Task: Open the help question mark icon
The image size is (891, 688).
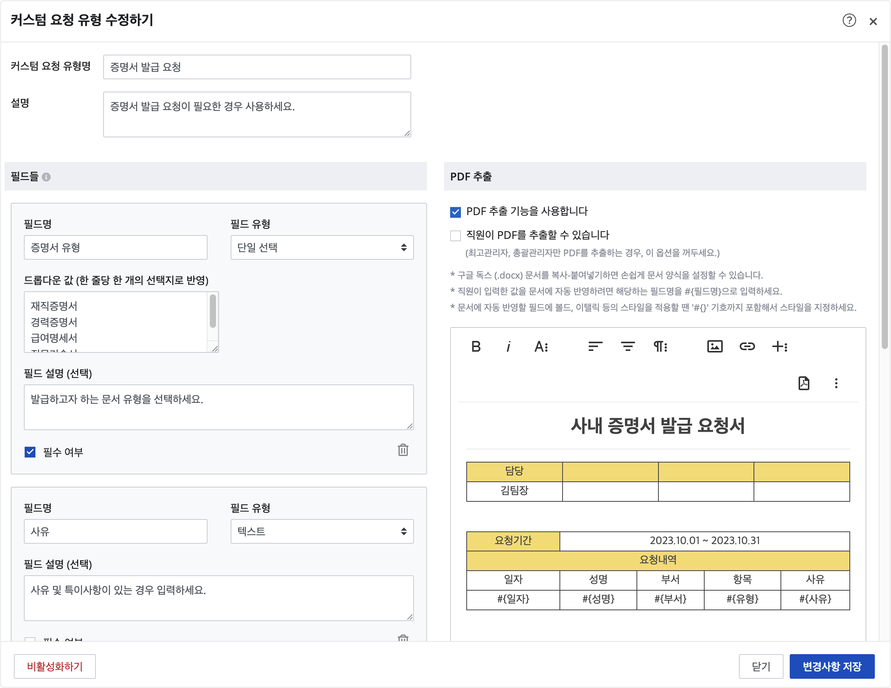Action: 849,20
